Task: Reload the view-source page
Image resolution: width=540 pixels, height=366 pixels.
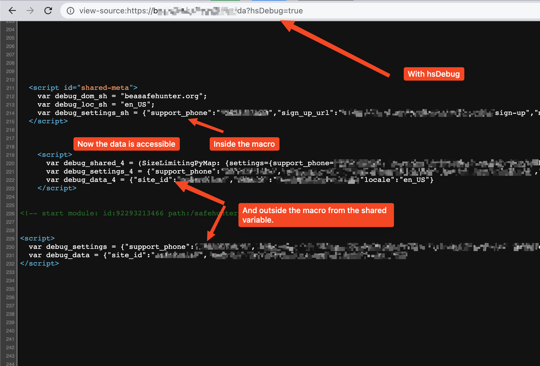Action: click(48, 11)
